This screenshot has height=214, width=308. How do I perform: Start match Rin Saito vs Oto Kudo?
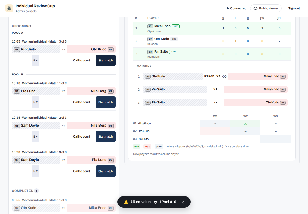click(105, 60)
